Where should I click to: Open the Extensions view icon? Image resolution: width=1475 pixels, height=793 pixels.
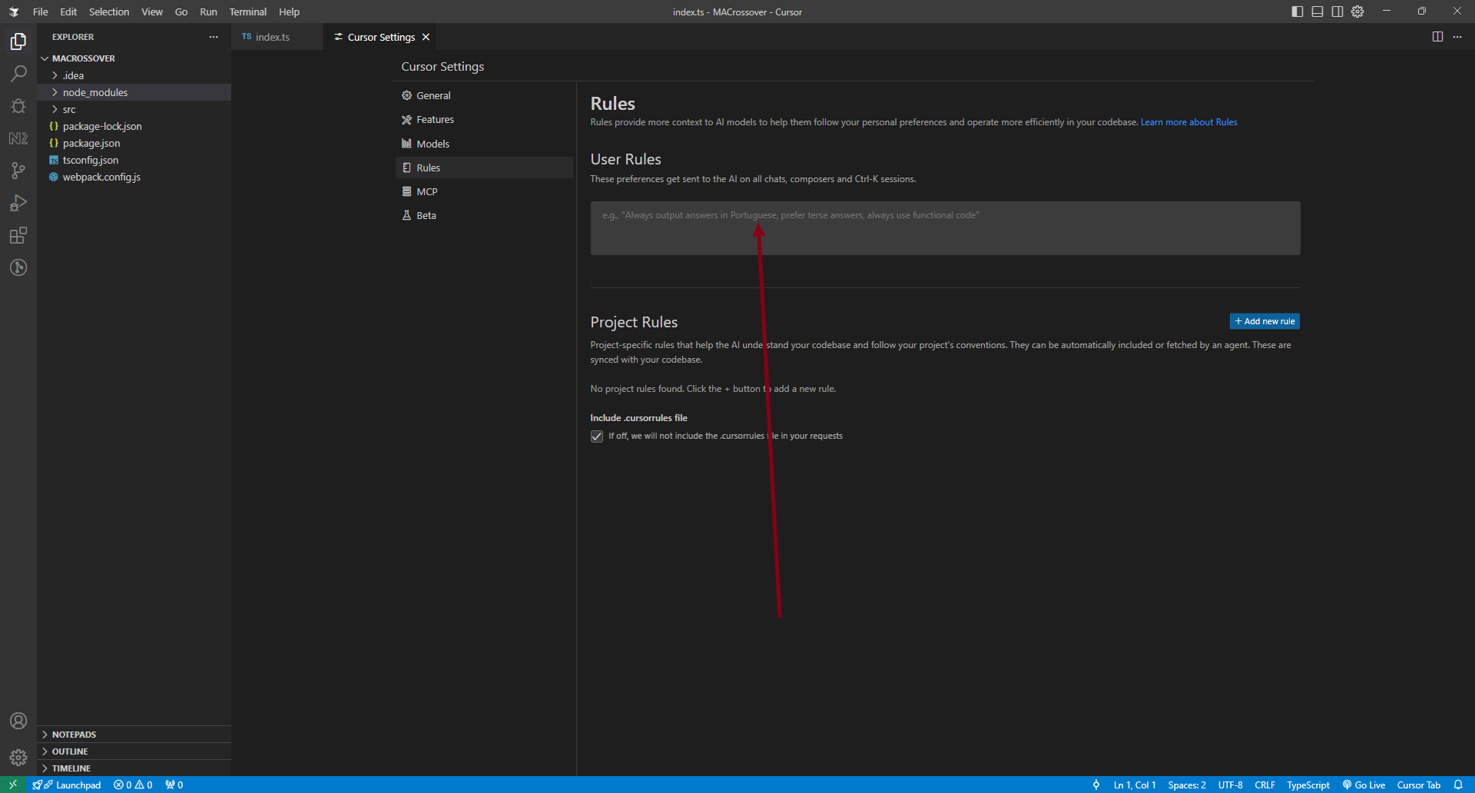[x=18, y=235]
